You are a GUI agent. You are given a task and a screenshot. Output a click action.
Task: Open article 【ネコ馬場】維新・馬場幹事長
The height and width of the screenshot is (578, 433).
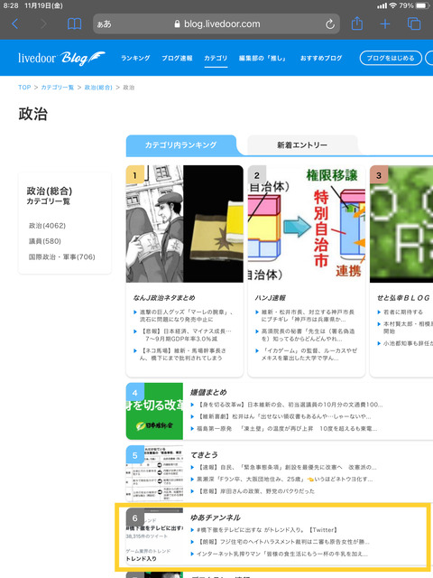point(182,354)
